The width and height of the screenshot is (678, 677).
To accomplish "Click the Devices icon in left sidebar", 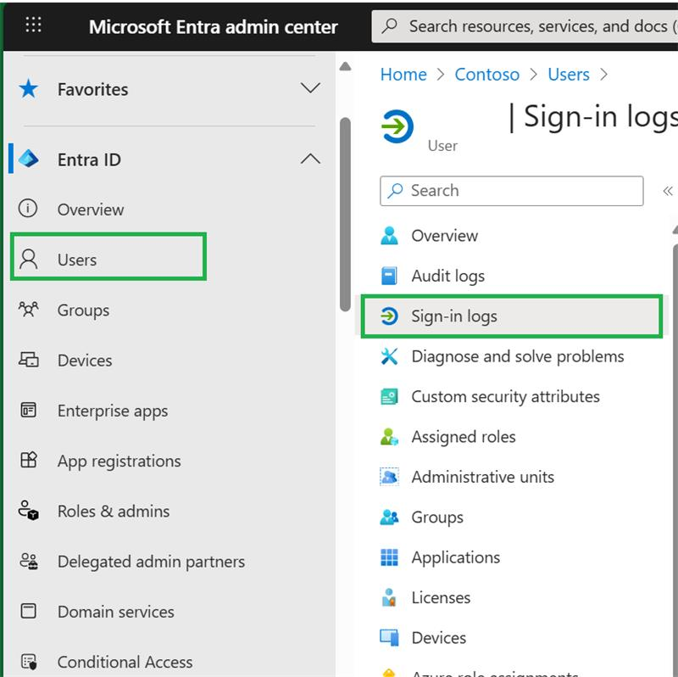I will 29,360.
